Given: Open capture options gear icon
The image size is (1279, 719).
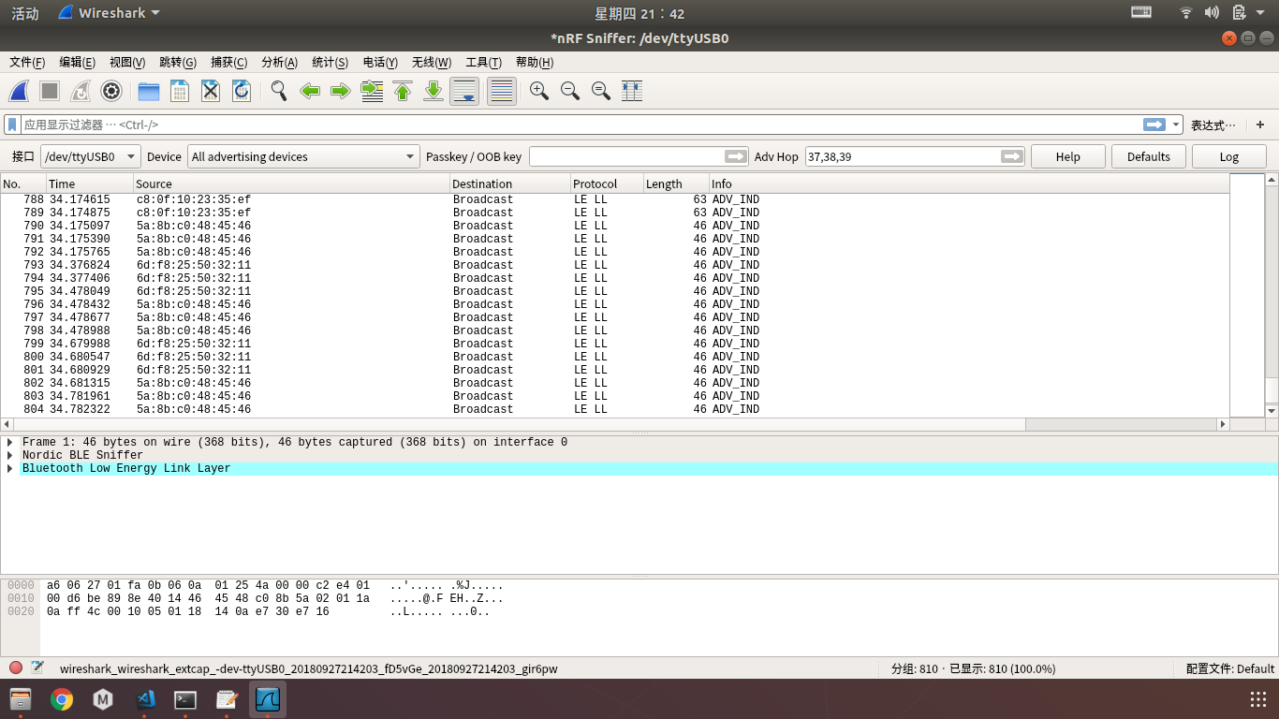Looking at the screenshot, I should point(111,91).
